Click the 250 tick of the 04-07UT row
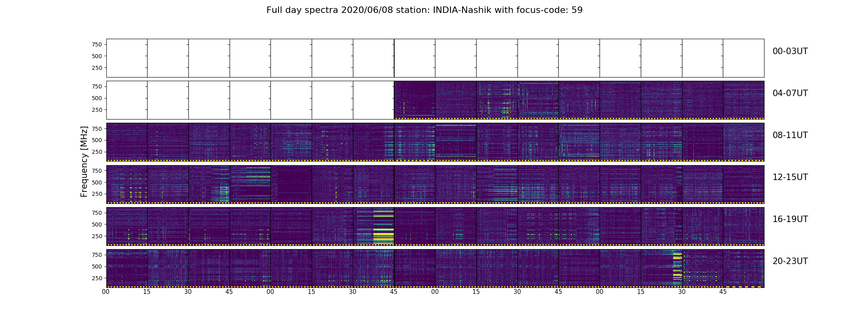The height and width of the screenshot is (323, 849). click(x=97, y=110)
